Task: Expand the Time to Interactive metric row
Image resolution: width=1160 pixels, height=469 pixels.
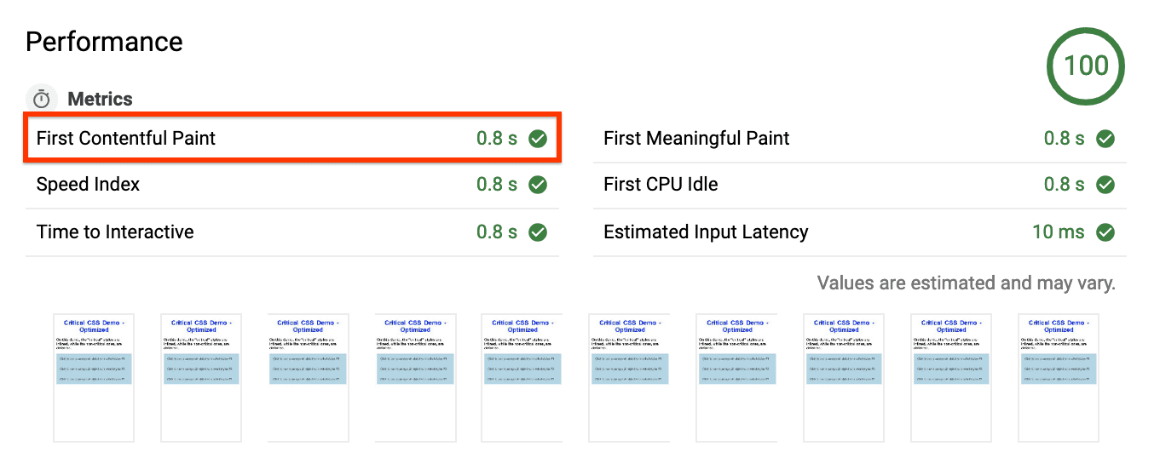Action: (115, 232)
